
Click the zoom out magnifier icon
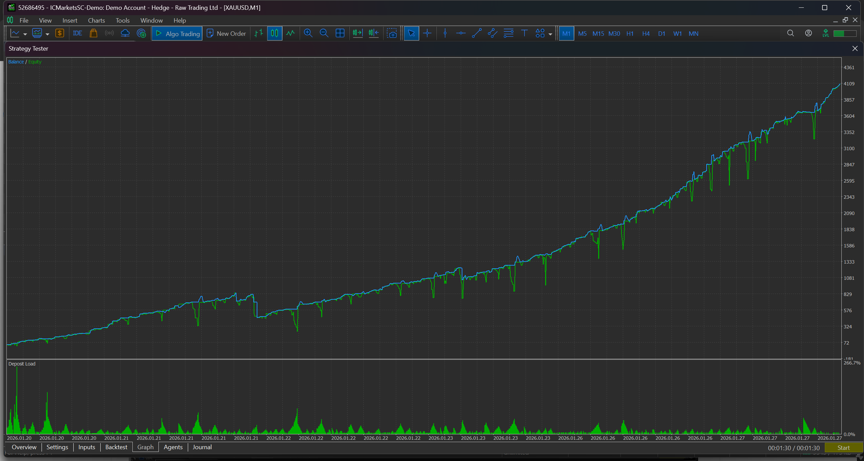[324, 33]
